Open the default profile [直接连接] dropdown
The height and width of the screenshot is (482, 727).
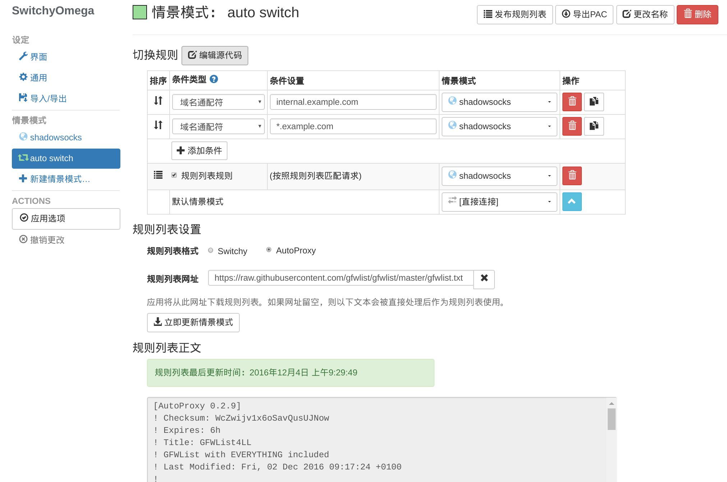(499, 202)
